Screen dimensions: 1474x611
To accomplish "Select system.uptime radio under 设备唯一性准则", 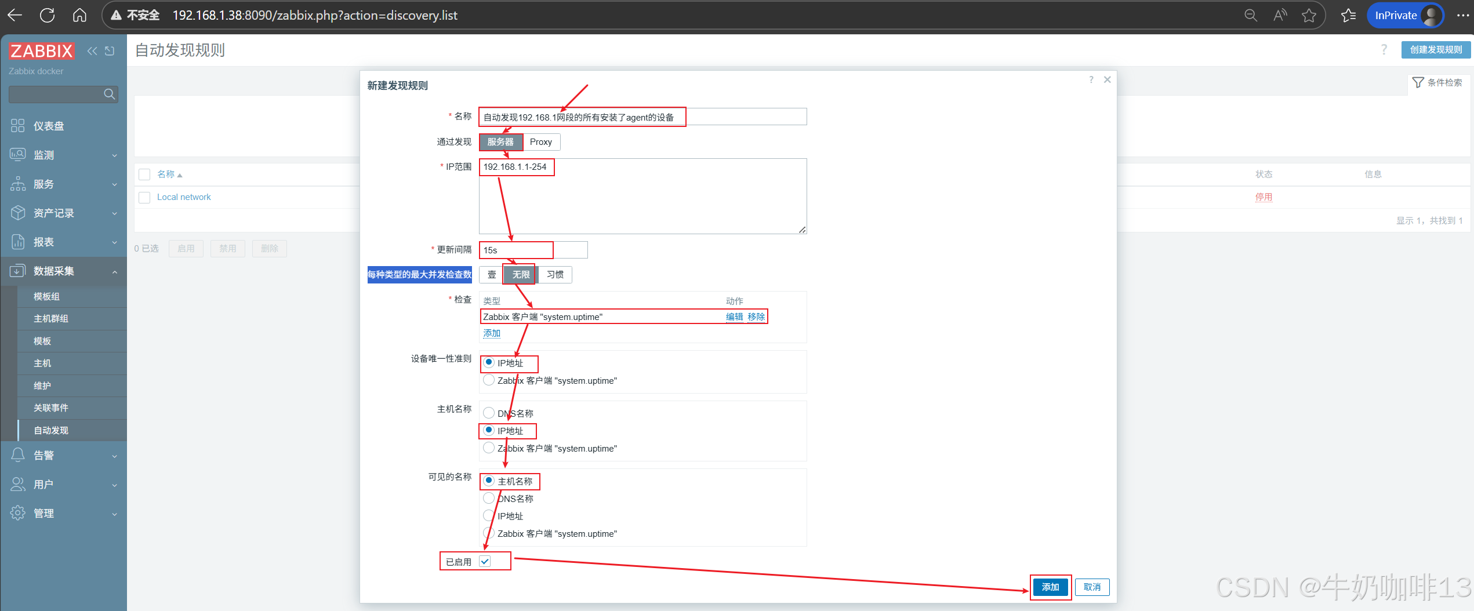I will tap(489, 380).
